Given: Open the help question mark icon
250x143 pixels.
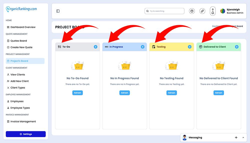Looking at the screenshot, I should click(192, 11).
